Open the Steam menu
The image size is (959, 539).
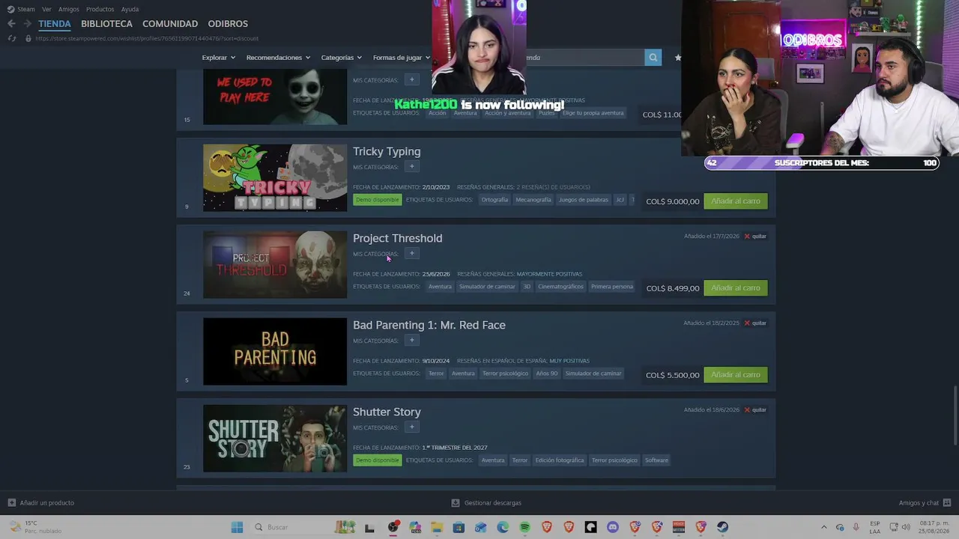pos(26,9)
